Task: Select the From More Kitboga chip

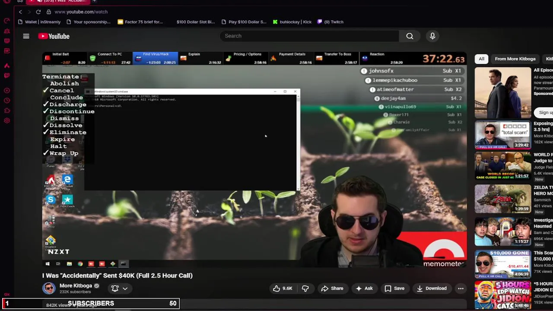Action: [515, 59]
